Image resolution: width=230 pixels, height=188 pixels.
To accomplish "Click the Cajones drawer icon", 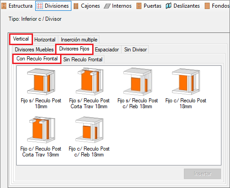I will [76, 6].
